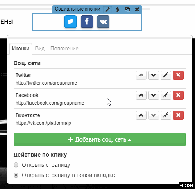This screenshot has width=195, height=189.
Task: Move Twitter row down
Action: (x=154, y=75)
